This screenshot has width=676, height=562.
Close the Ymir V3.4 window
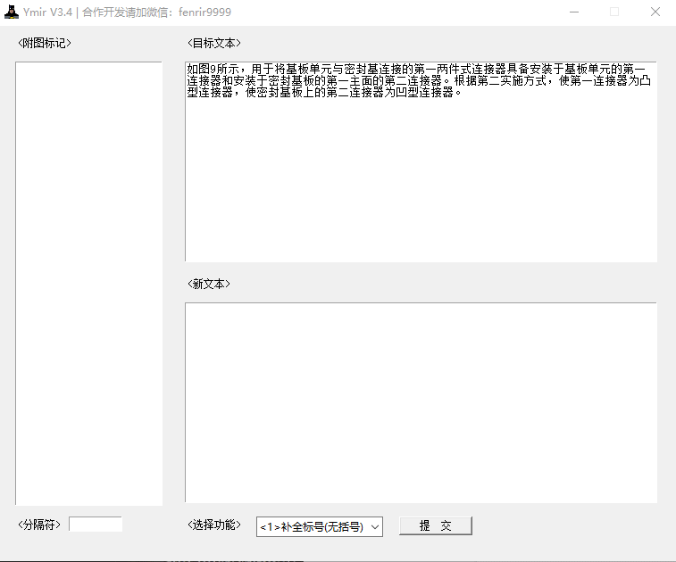pyautogui.click(x=655, y=12)
